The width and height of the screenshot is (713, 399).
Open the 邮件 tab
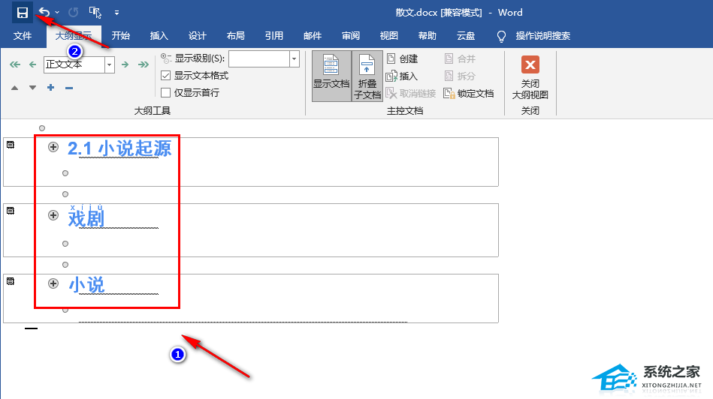313,36
